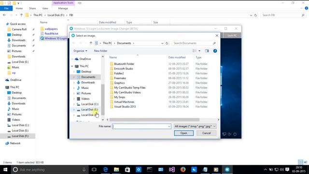
Task: Sort by Type column header in dialog
Action: [198, 58]
